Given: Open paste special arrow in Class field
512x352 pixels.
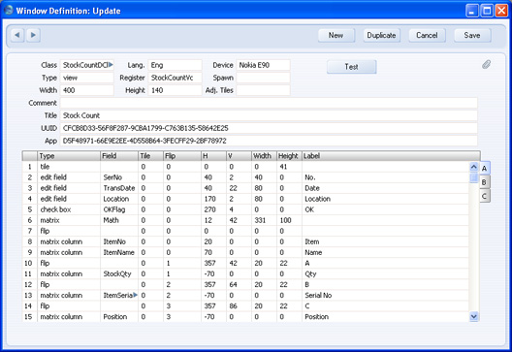Looking at the screenshot, I should tap(111, 65).
